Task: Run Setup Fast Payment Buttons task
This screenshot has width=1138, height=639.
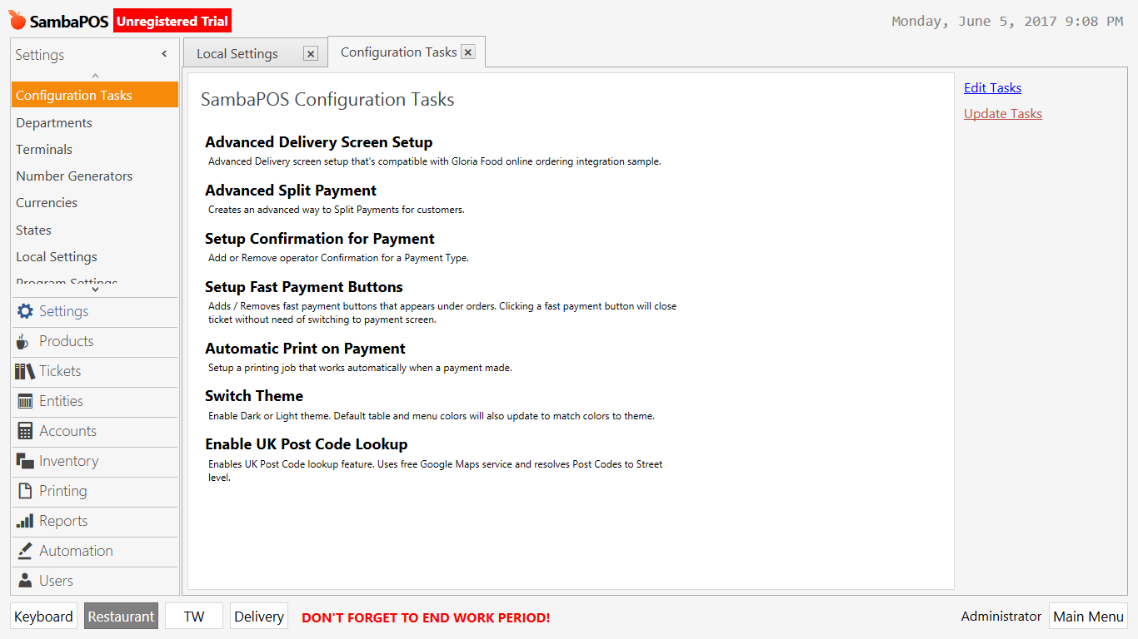Action: point(304,287)
